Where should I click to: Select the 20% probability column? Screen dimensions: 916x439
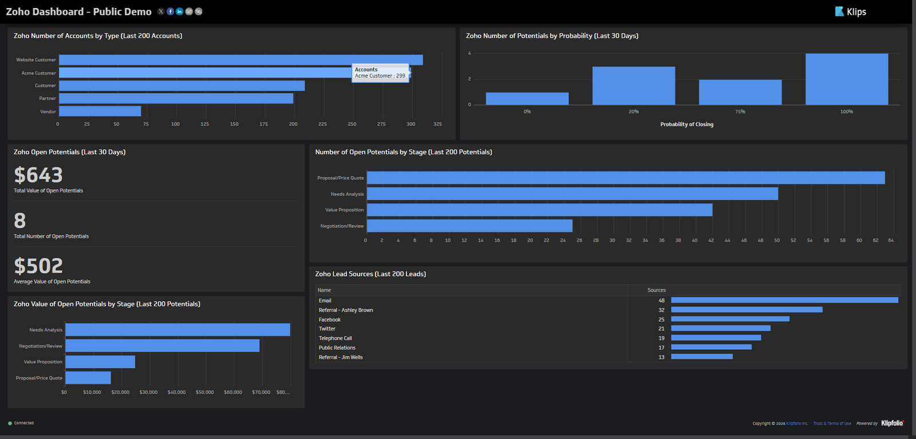(x=634, y=86)
